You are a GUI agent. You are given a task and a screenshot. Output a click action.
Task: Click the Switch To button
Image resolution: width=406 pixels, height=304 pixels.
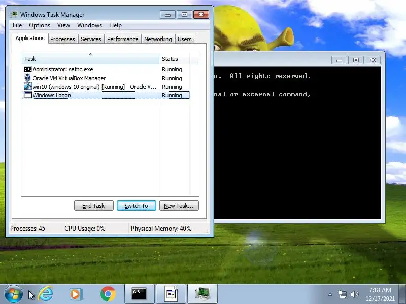[137, 206]
